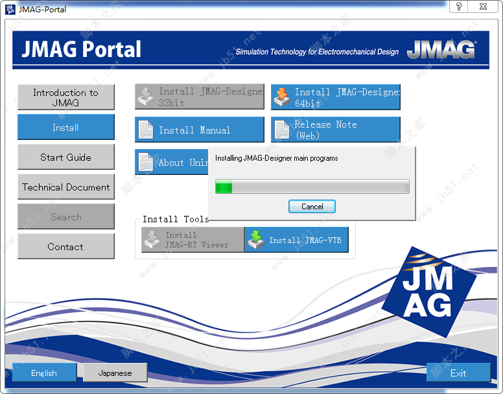Click the JMAG-Portal title bar app icon
The image size is (503, 394).
point(10,9)
